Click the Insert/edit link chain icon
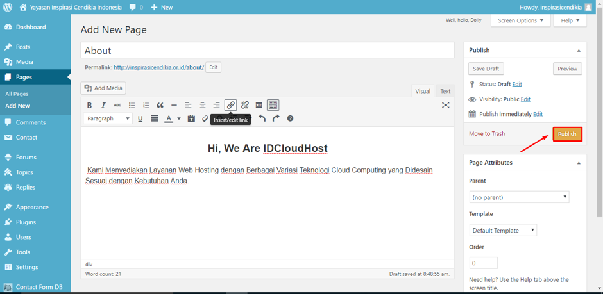The height and width of the screenshot is (294, 603). [x=231, y=105]
